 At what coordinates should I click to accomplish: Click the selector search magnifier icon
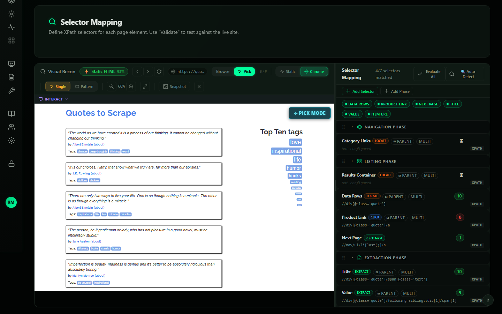click(x=452, y=74)
